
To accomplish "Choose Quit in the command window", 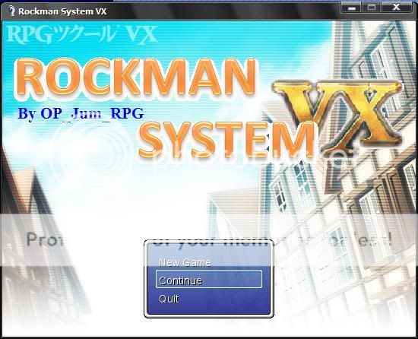I will (169, 299).
